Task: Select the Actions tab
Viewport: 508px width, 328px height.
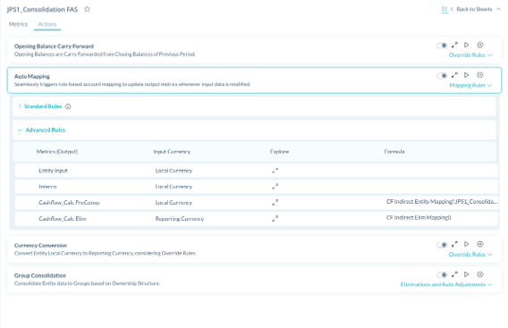Action: point(47,24)
